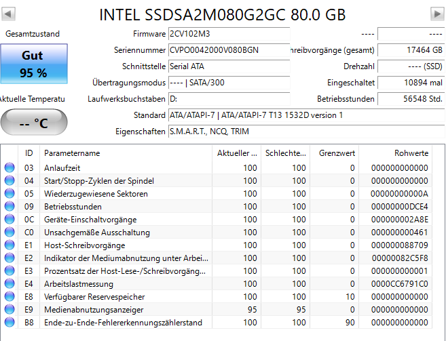
Task: Click the ID cell E9
Action: tap(29, 310)
